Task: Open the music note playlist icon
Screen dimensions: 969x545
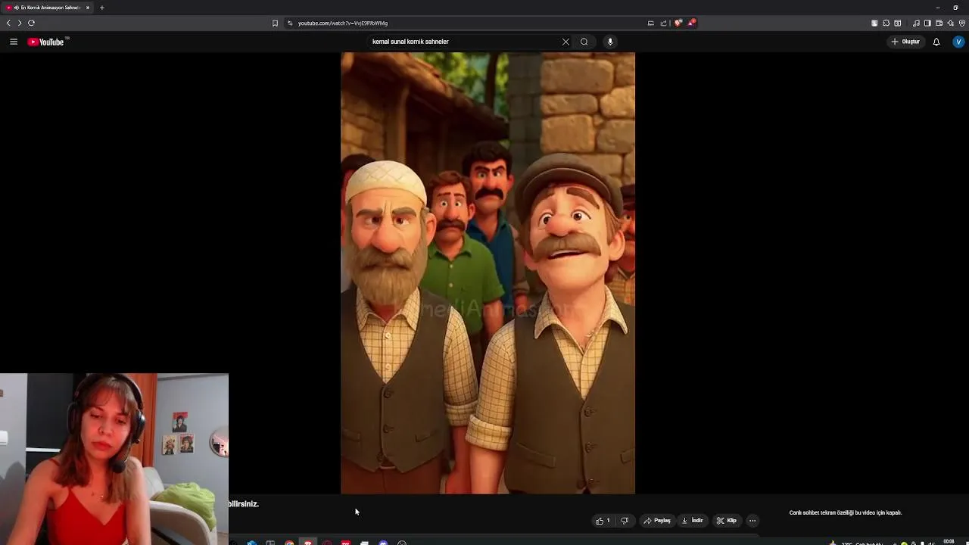Action: pos(916,23)
